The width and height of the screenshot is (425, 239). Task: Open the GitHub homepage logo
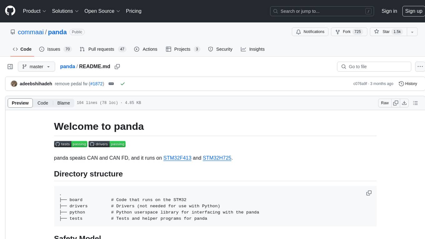pyautogui.click(x=10, y=11)
